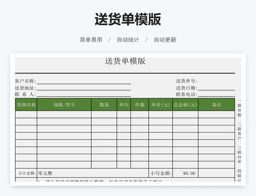256x196 pixels.
Task: Click the 客户名称 input line
Action: pos(84,81)
